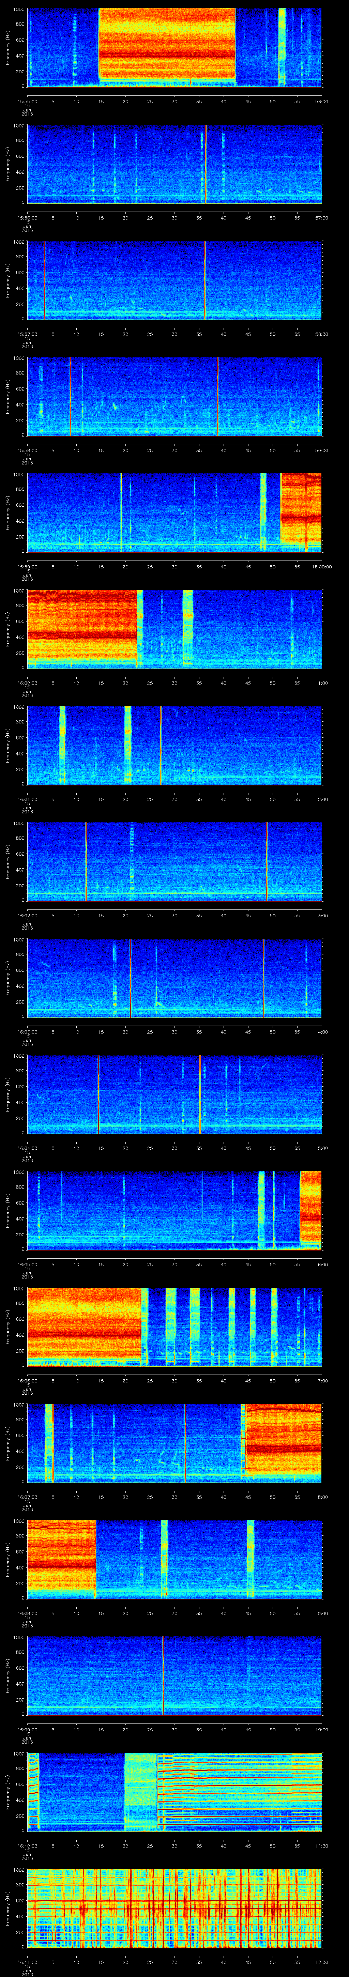Click the "16:07:00" time axis label
Screen dimensions: 349x1977
point(27,1497)
